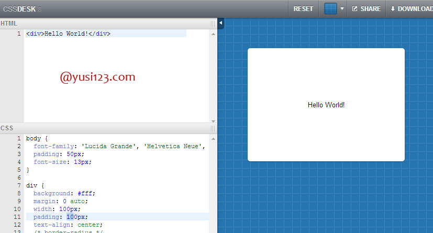
Task: Open the background pattern dropdown arrow
Action: [342, 9]
